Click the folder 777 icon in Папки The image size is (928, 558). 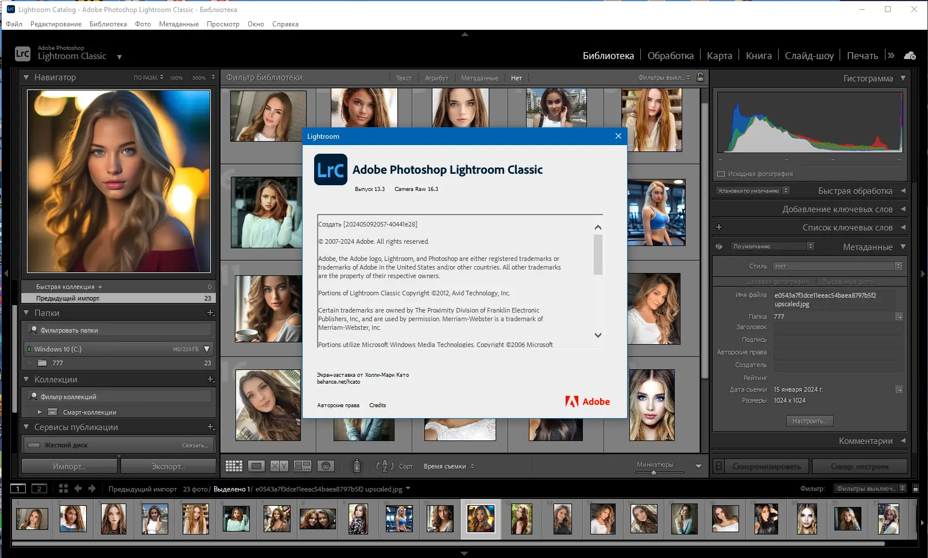click(x=42, y=363)
